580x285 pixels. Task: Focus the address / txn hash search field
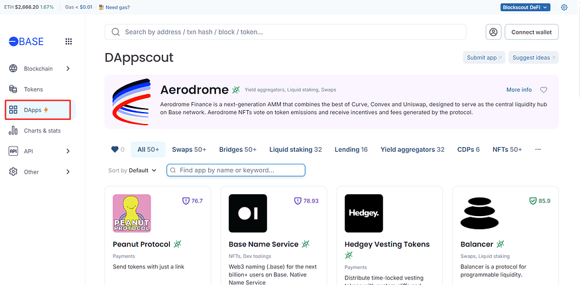point(286,32)
